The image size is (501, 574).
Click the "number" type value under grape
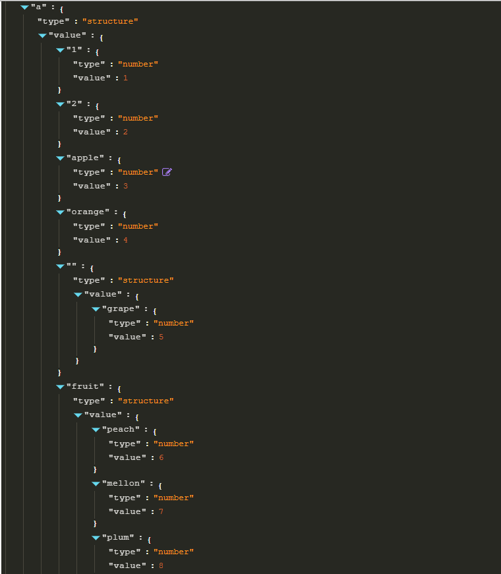click(x=173, y=323)
